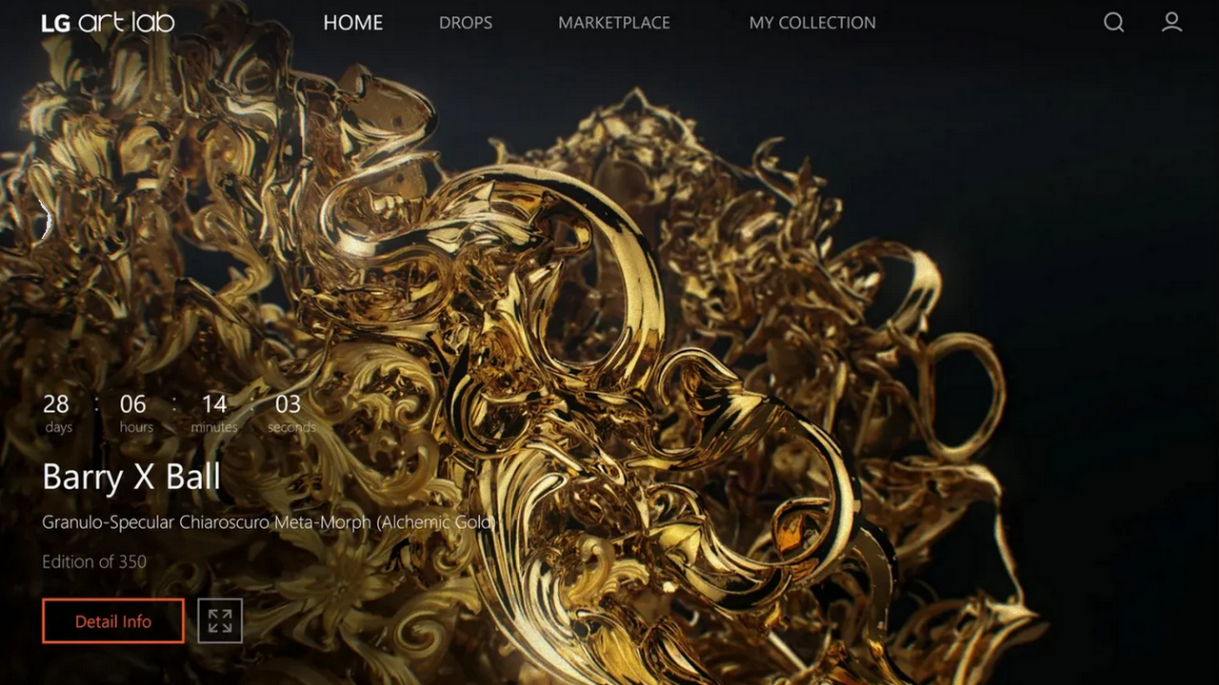Screen dimensions: 1219x685
Task: Click the Detail Info button
Action: 113,621
